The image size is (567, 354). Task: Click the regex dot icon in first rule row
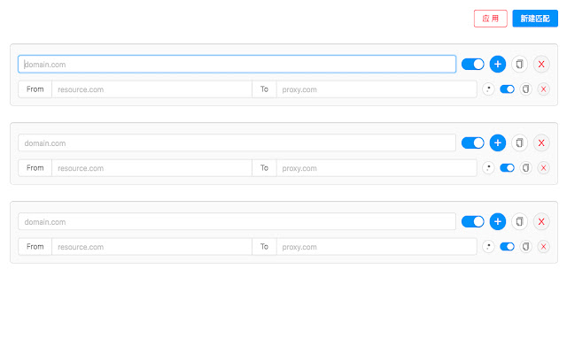pyautogui.click(x=488, y=89)
